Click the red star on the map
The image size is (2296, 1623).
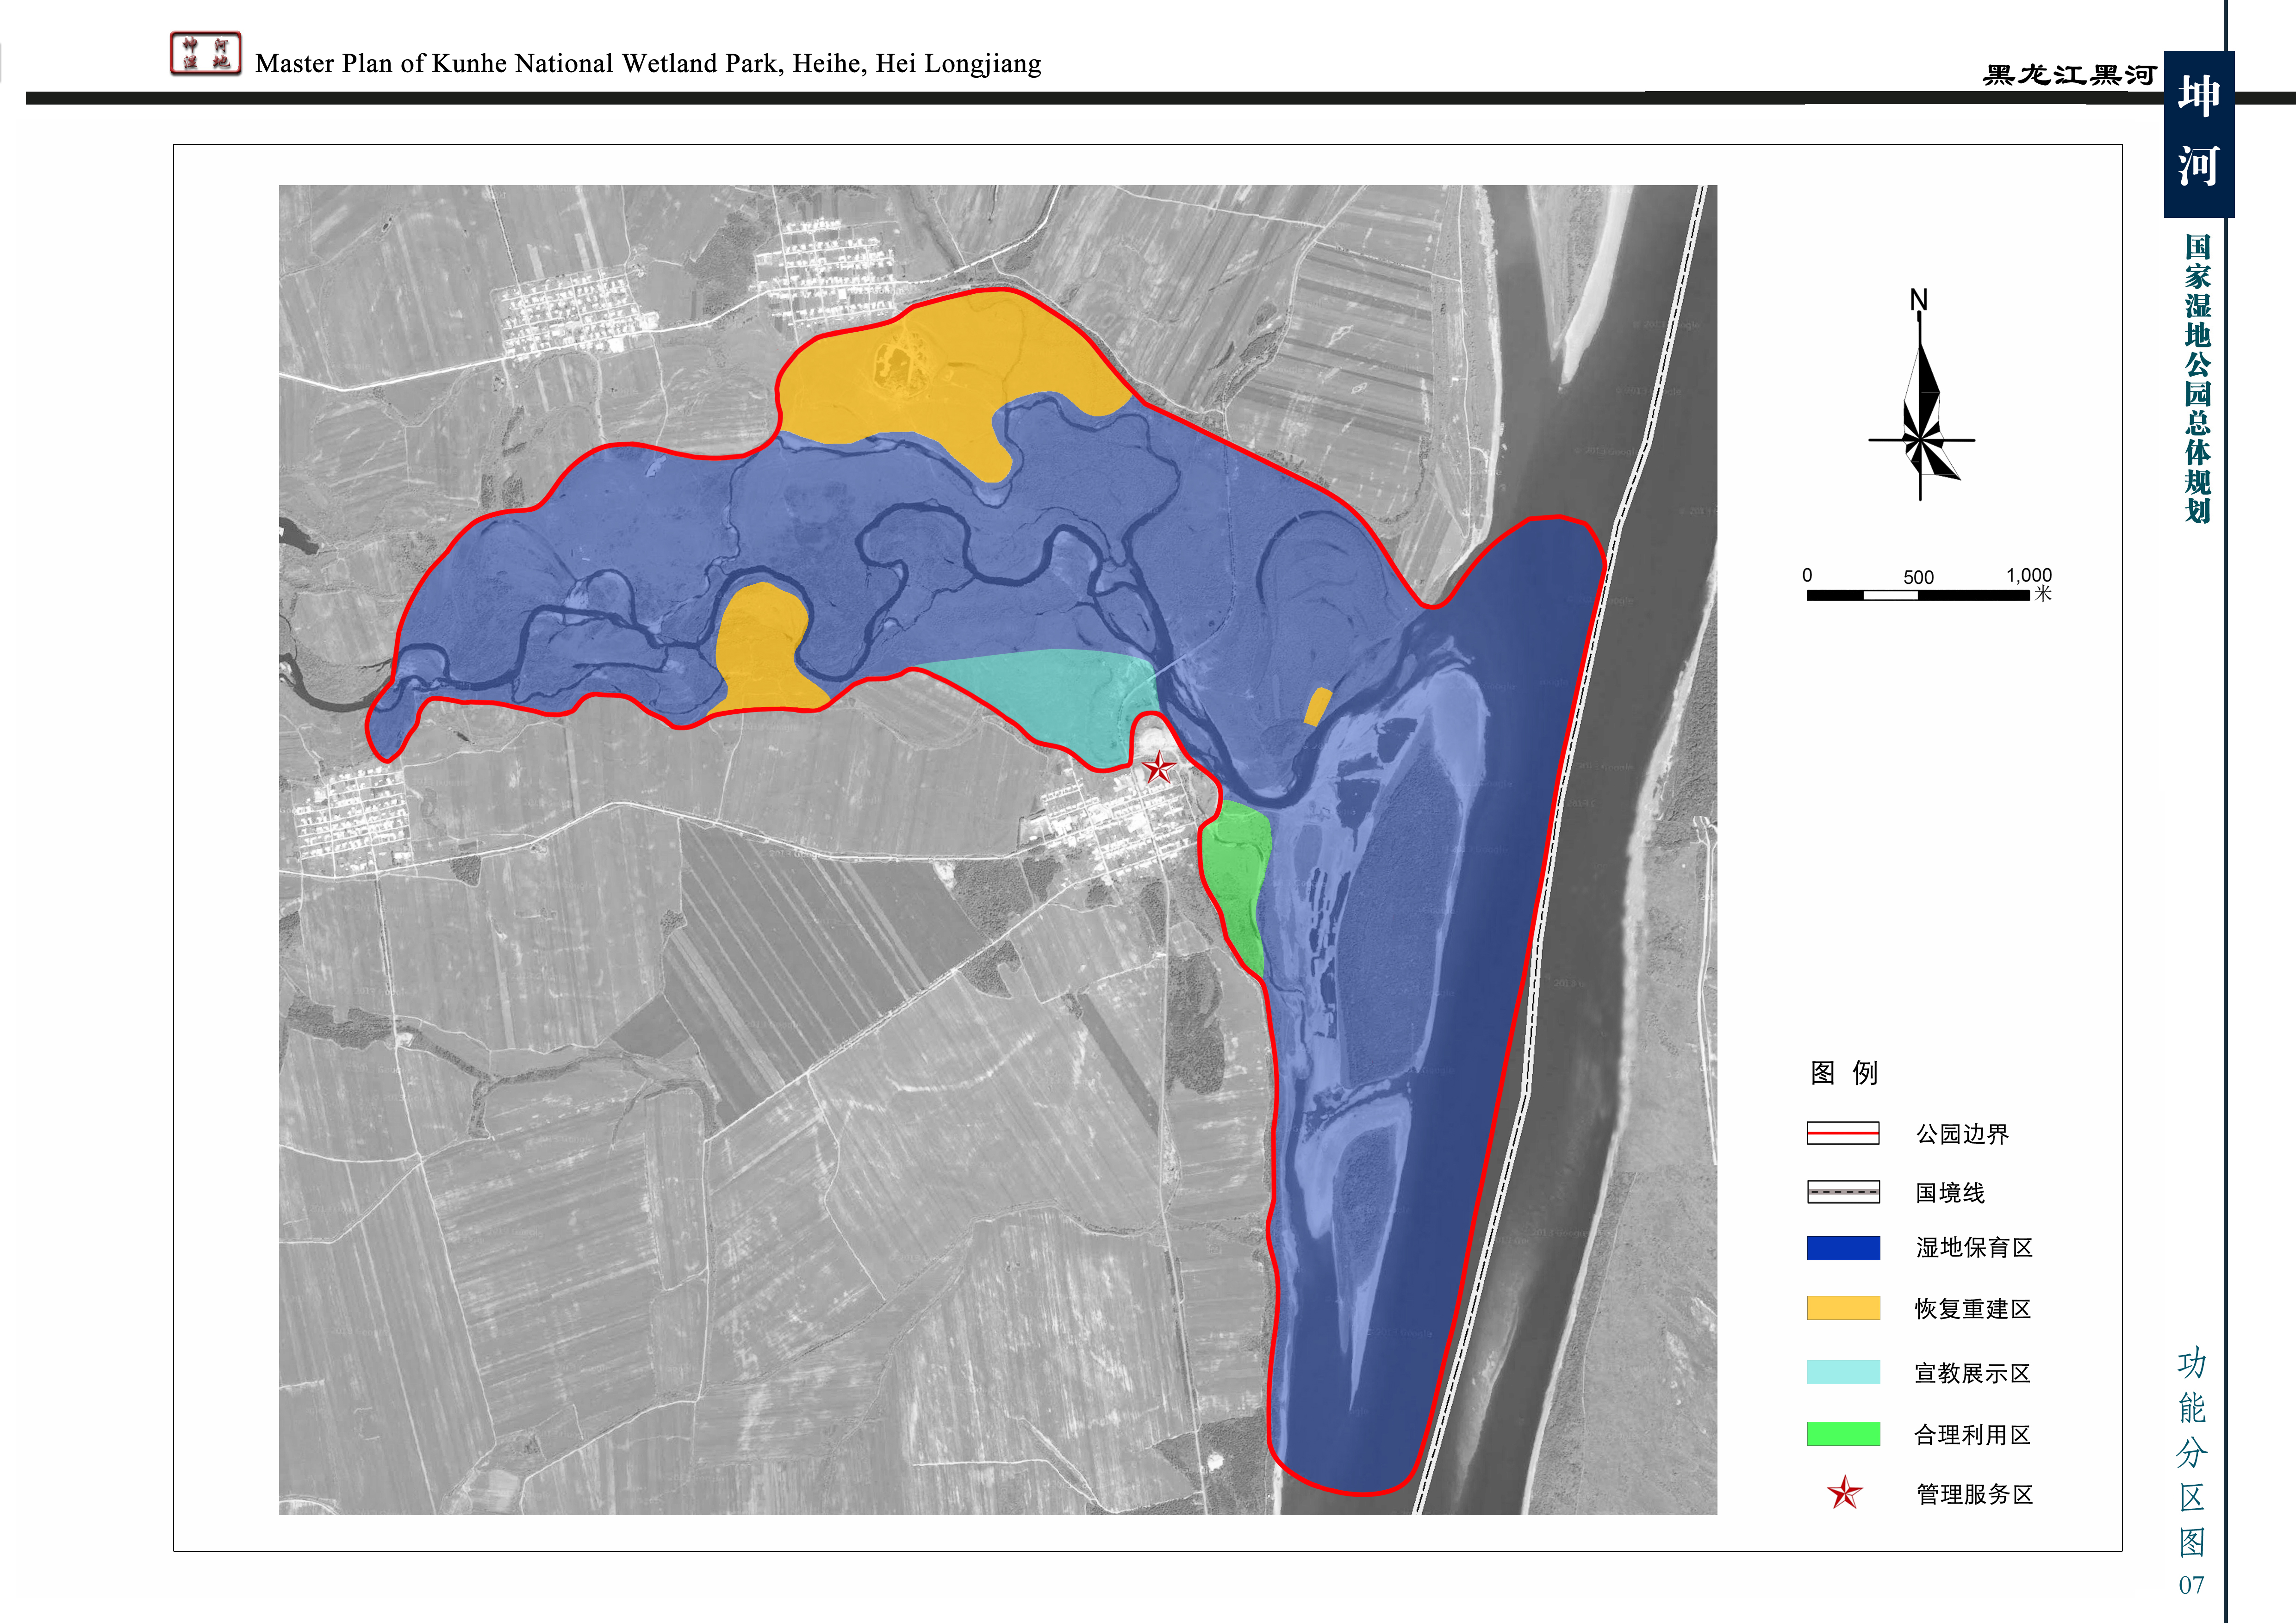click(1158, 768)
